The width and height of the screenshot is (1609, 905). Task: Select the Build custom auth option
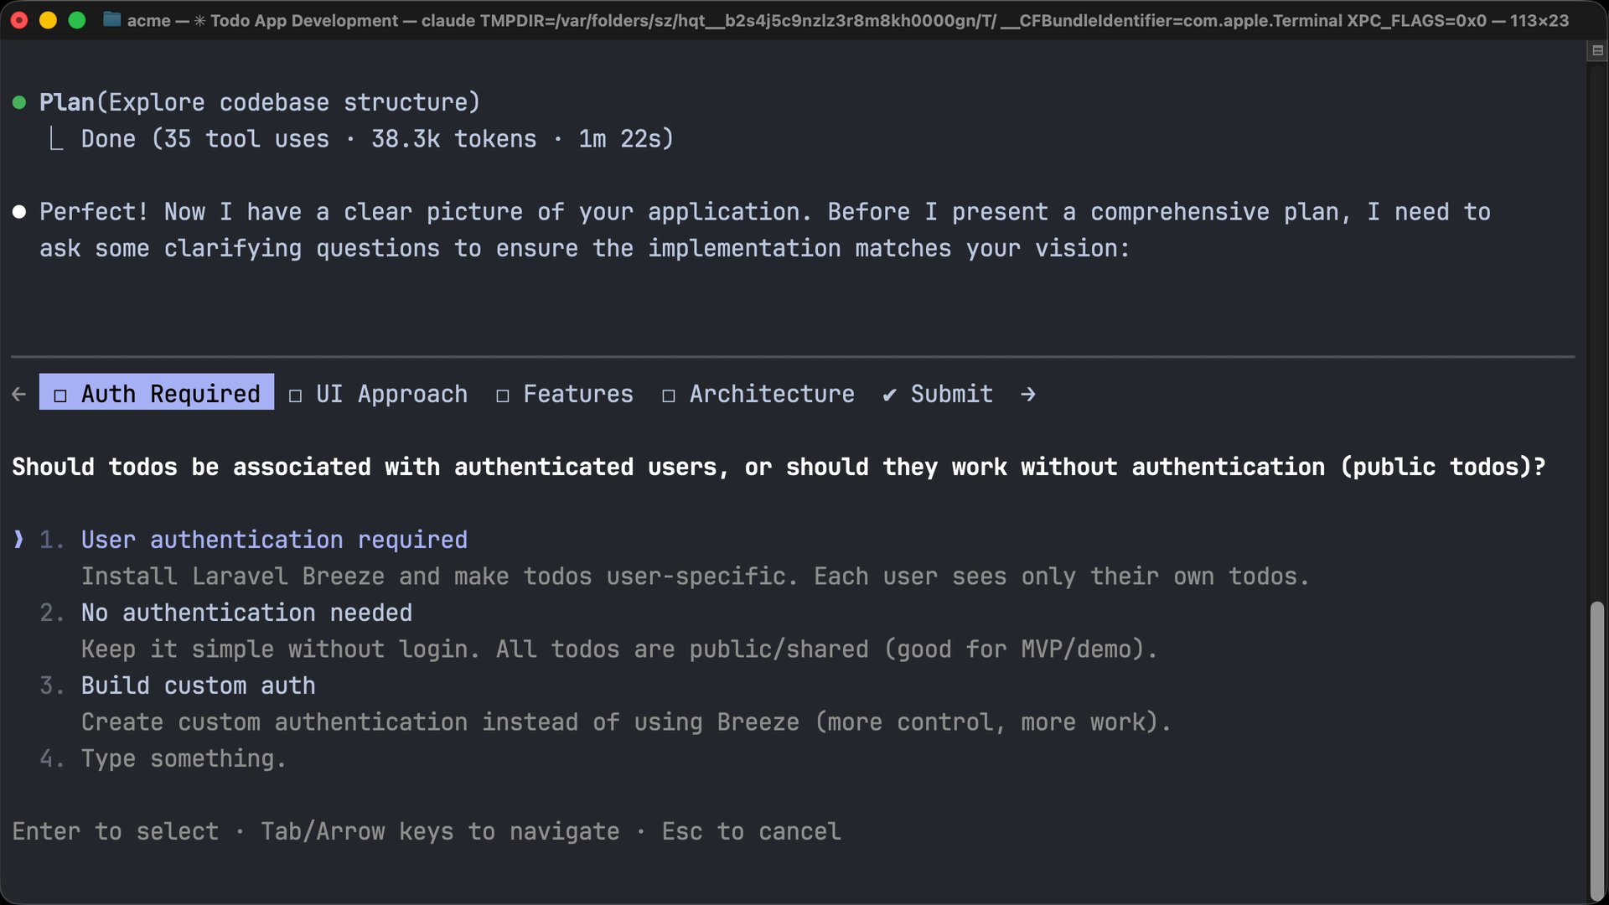198,685
